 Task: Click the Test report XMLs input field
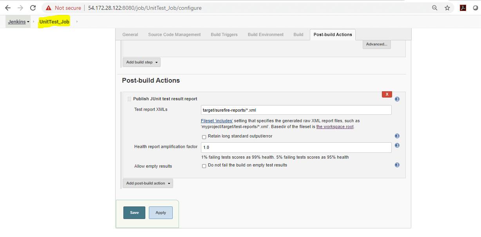coord(296,110)
